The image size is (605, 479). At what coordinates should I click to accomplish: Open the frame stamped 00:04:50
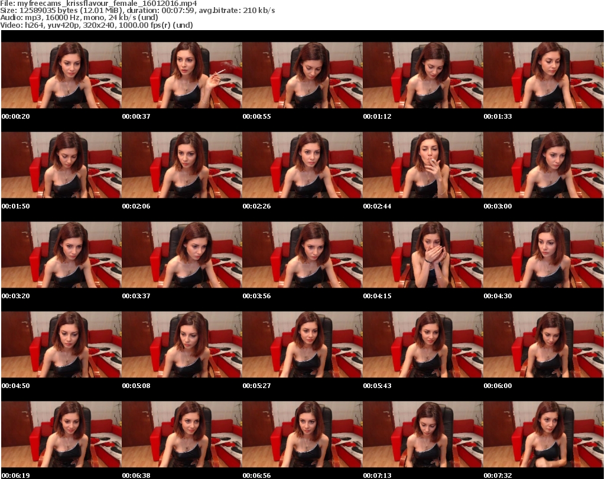pos(61,344)
